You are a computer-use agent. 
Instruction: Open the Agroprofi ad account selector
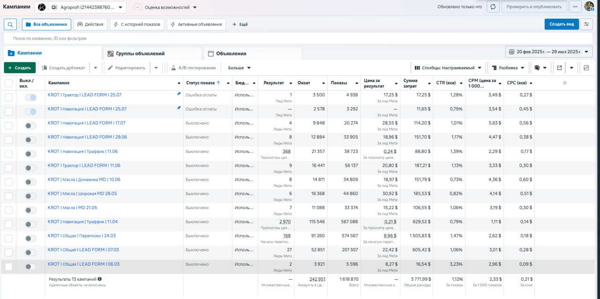tap(87, 7)
